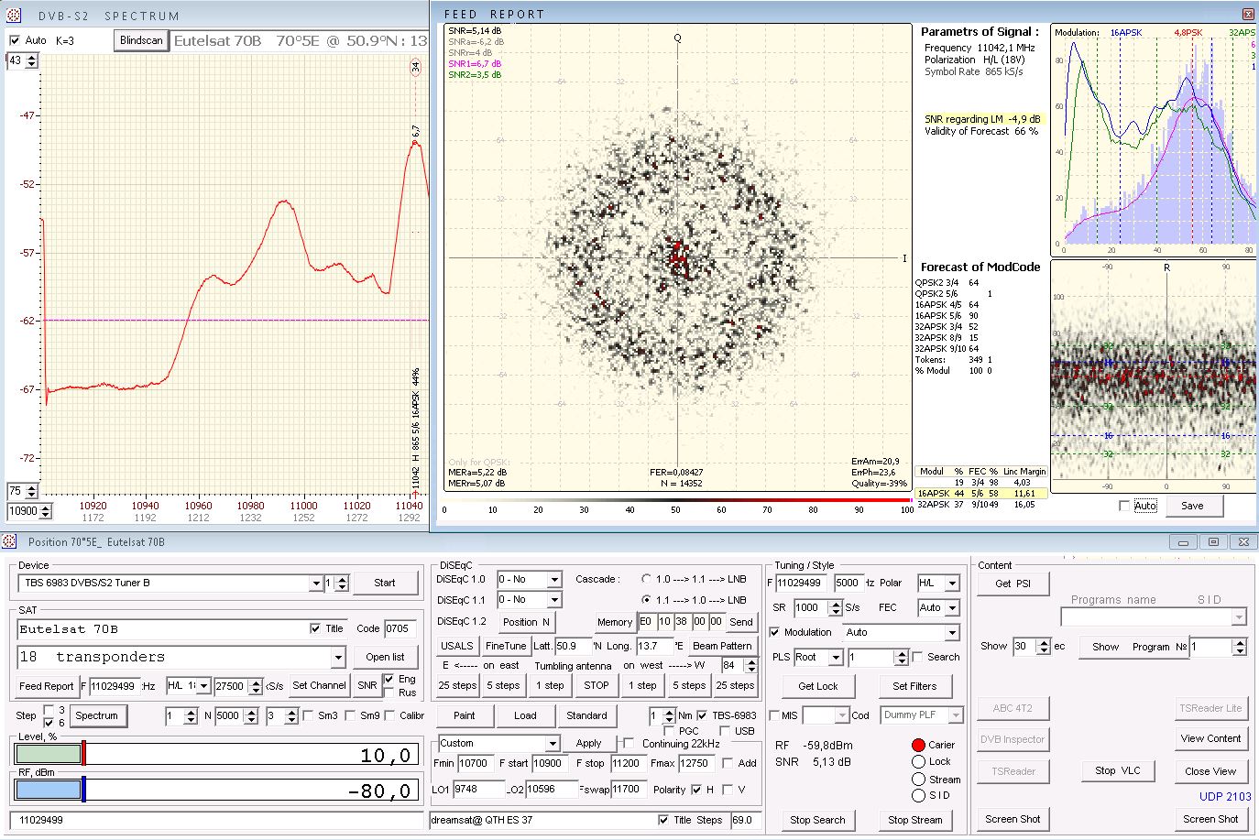Toggle the Eng language checkbox
1259x840 pixels.
tap(389, 679)
